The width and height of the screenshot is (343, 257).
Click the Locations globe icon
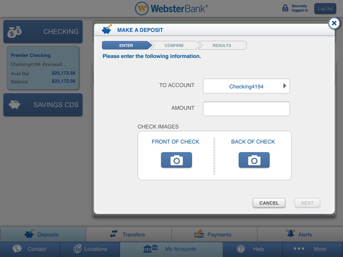pyautogui.click(x=77, y=249)
